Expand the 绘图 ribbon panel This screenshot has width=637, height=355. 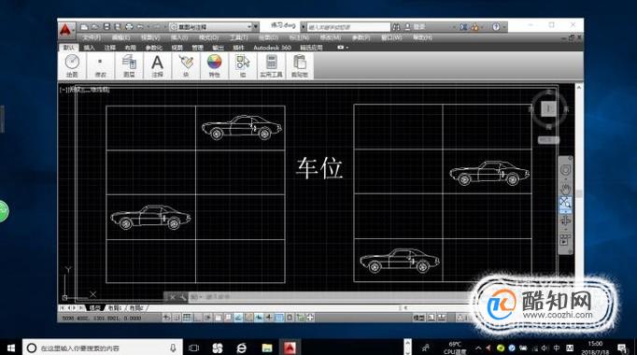(72, 65)
